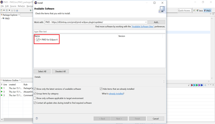Click the green Run icon in the toolbar
This screenshot has width=215, height=124.
[x=31, y=10]
